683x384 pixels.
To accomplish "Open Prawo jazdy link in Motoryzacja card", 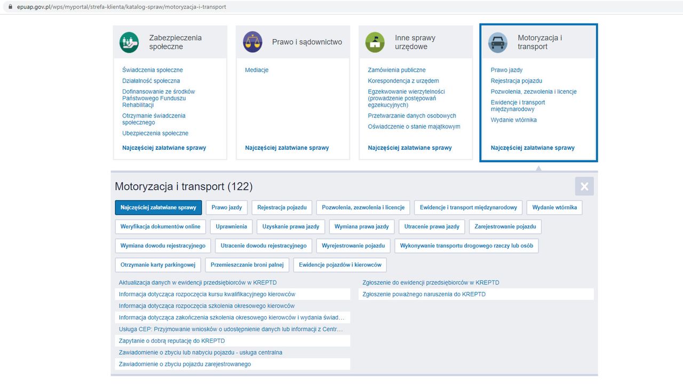I will [x=507, y=70].
